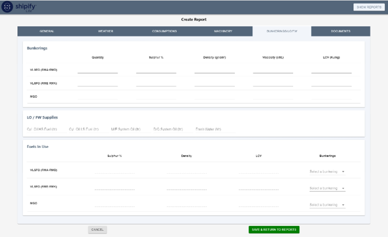Expand bunkering dropdown for VLSFO (RME-RMK) fuel in use
Viewport: 388px width, 237px height.
pyautogui.click(x=327, y=188)
